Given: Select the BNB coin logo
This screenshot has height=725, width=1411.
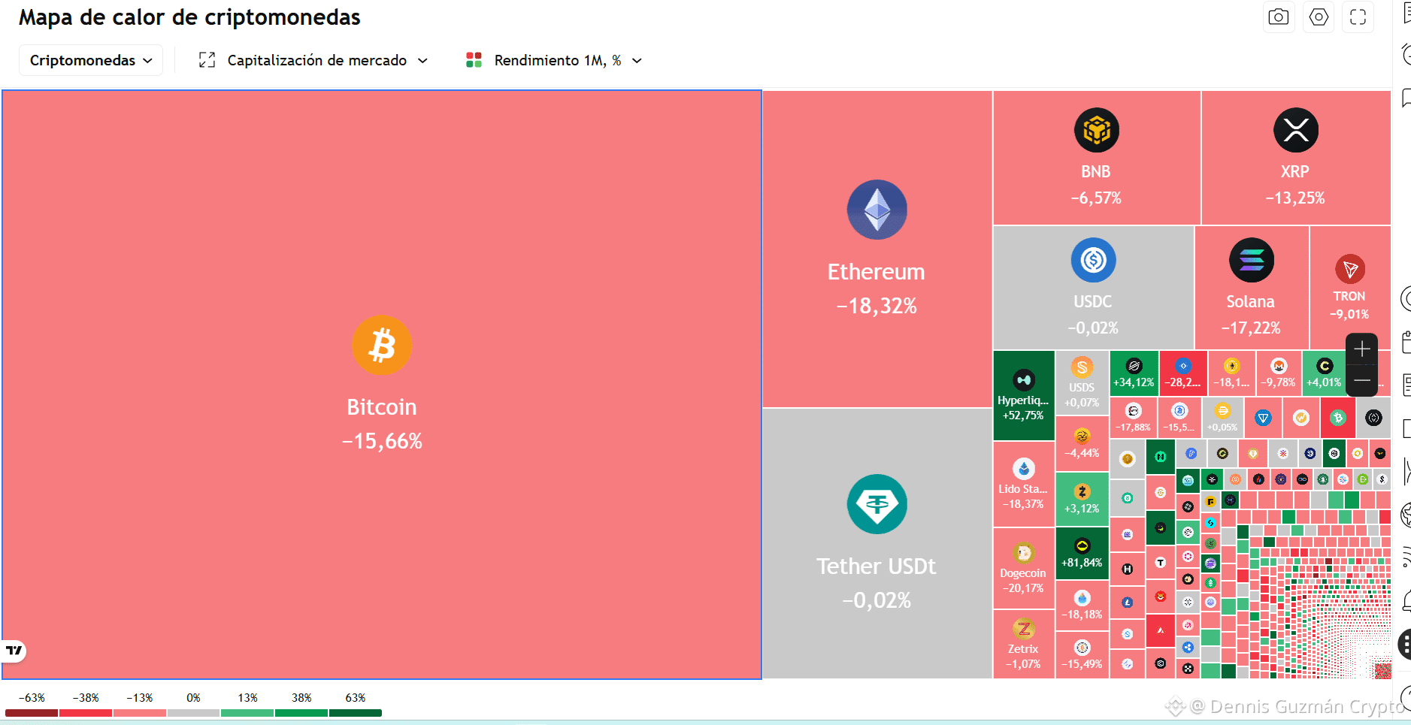Looking at the screenshot, I should [x=1096, y=130].
